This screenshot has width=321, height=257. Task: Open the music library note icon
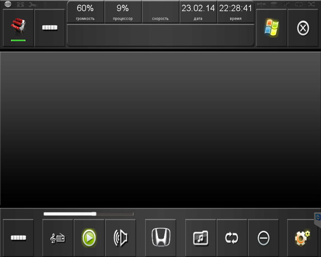[x=201, y=238]
